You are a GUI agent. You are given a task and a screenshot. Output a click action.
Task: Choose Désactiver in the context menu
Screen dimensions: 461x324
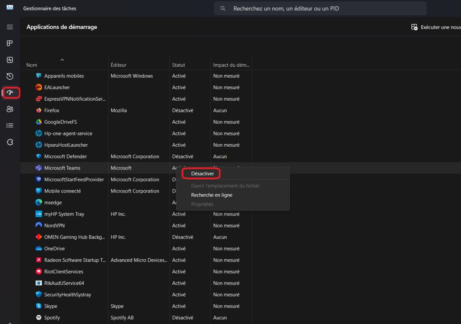coord(203,174)
